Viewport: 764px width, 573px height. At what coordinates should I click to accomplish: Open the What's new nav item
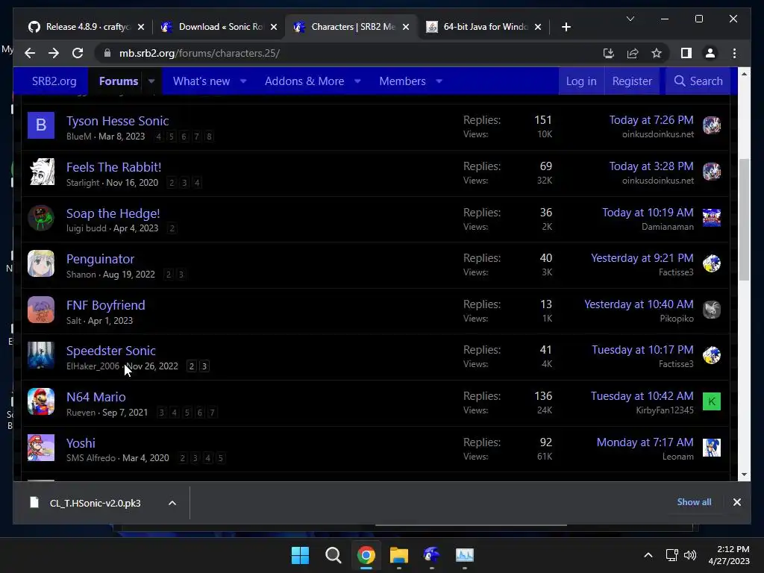[x=201, y=81]
